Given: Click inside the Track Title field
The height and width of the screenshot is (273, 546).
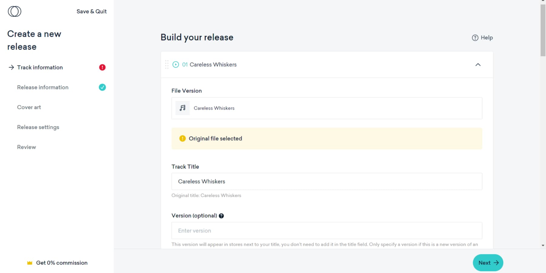Looking at the screenshot, I should 327,181.
